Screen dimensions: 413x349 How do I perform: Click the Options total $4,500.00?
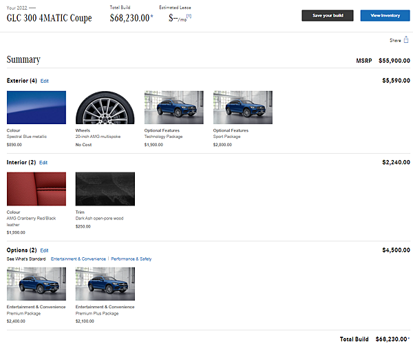point(396,250)
